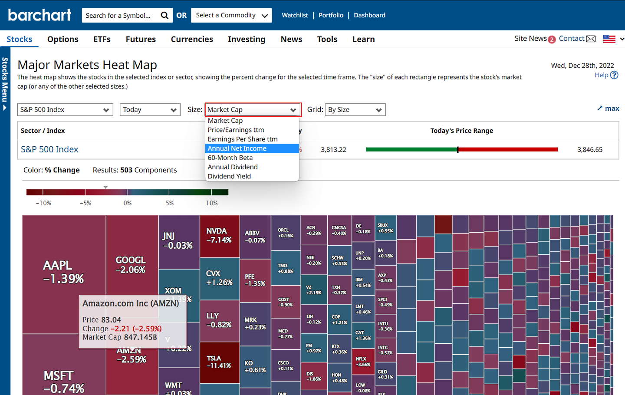The height and width of the screenshot is (395, 625).
Task: Open the Contact envelope icon
Action: tap(591, 38)
